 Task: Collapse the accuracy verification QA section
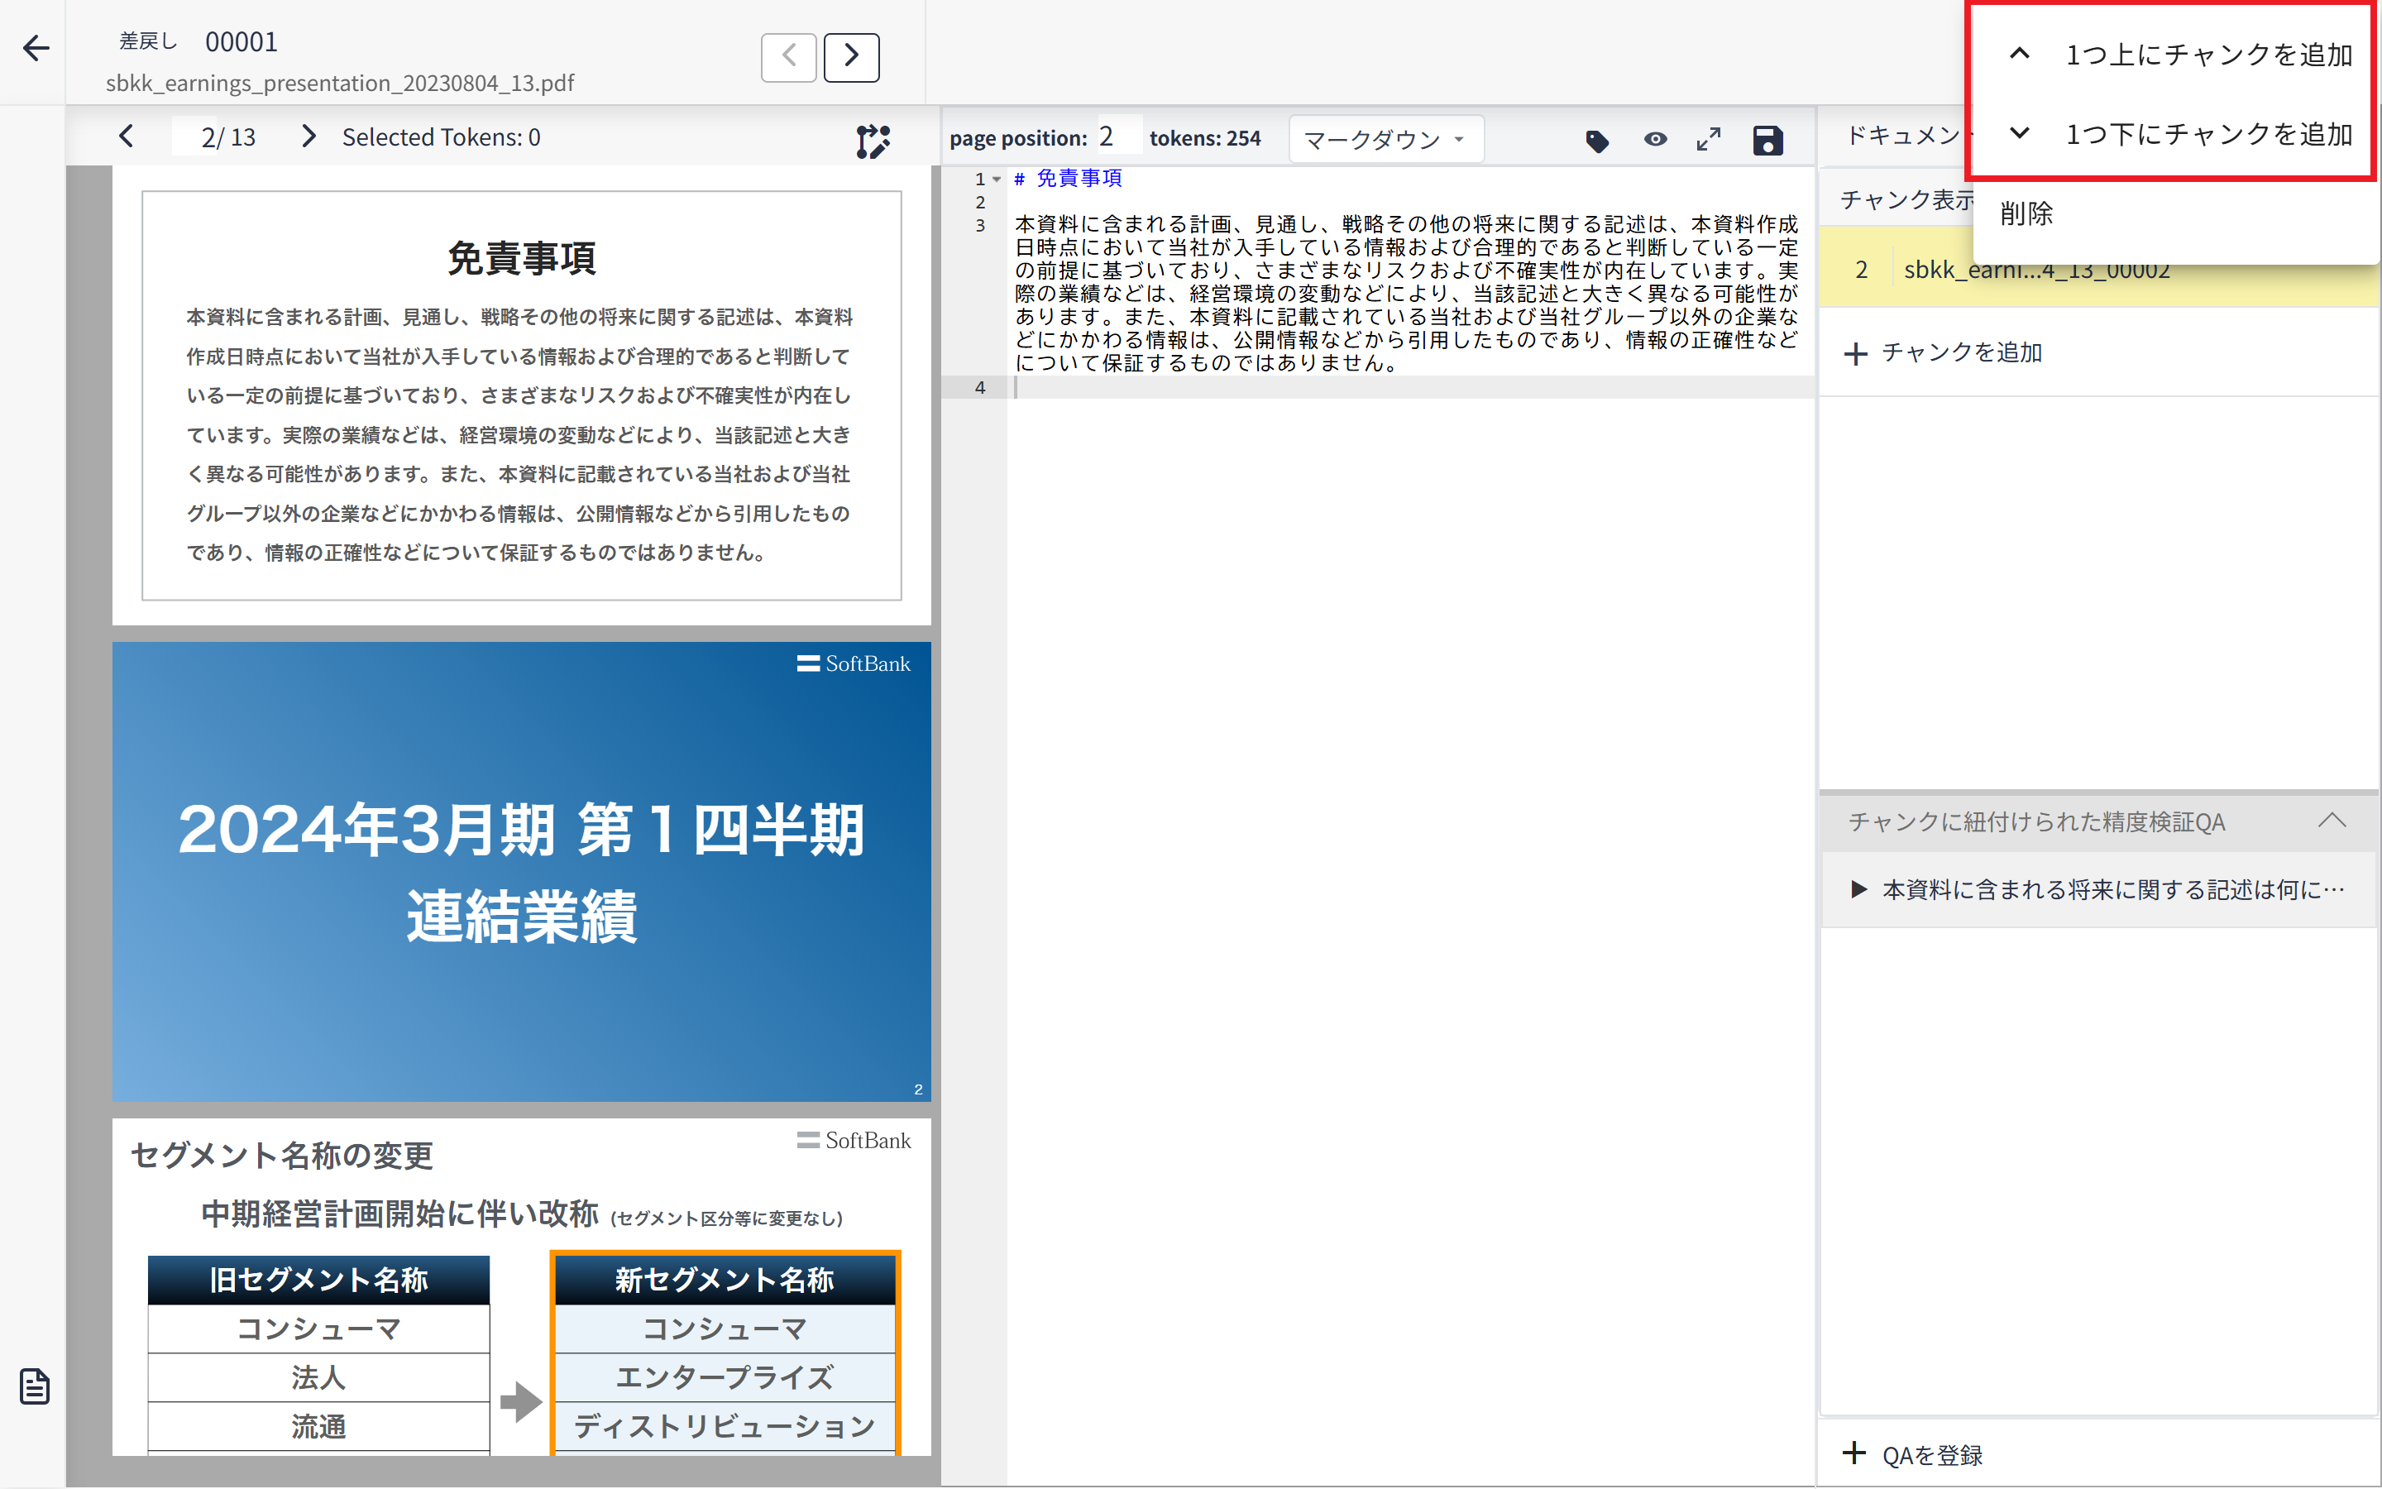(2332, 821)
